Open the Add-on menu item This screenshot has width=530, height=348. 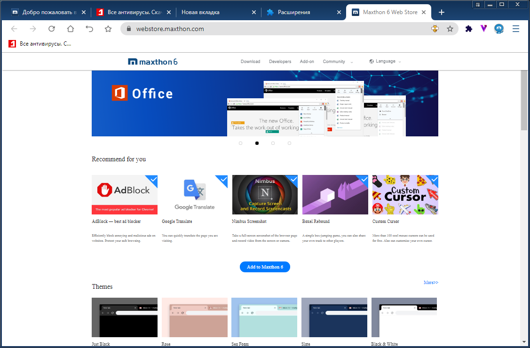307,62
